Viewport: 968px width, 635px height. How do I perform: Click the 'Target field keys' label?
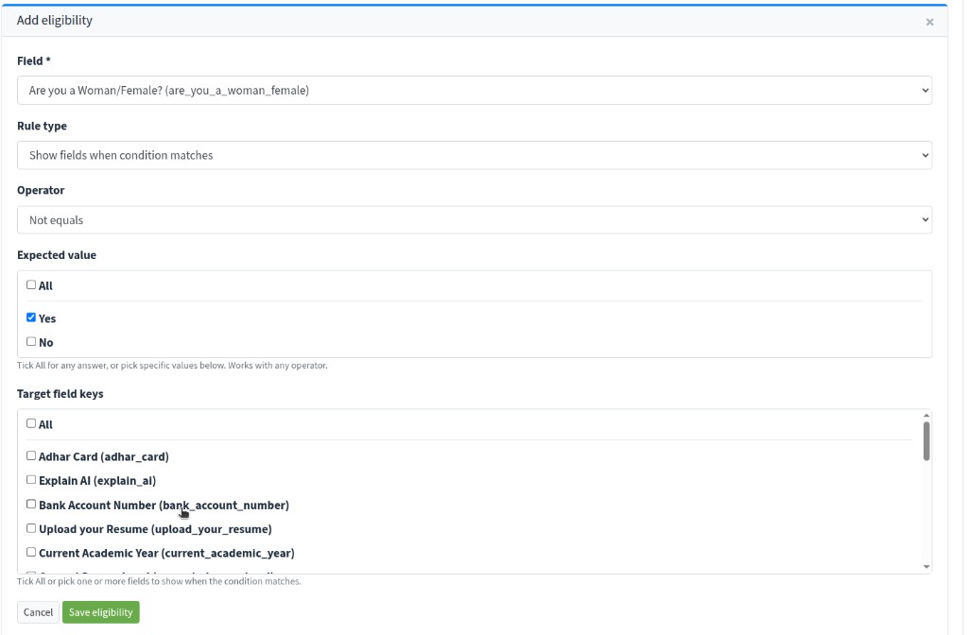point(60,394)
